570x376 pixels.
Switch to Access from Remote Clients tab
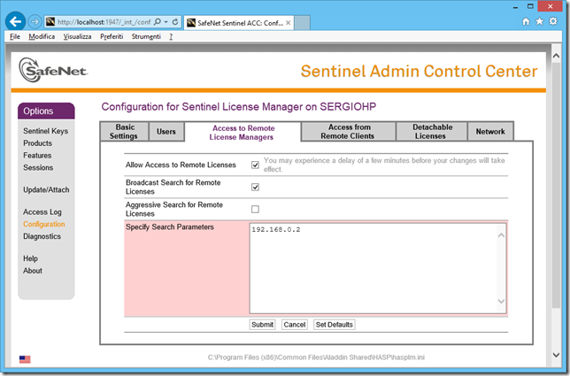(348, 132)
